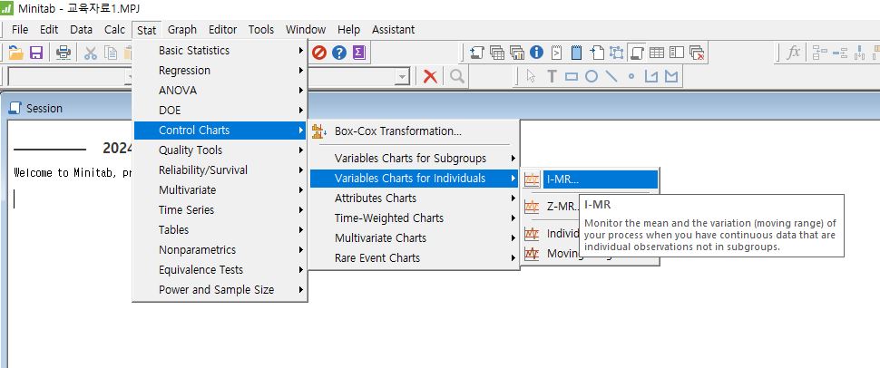Open Attributes Charts submenu

point(414,198)
